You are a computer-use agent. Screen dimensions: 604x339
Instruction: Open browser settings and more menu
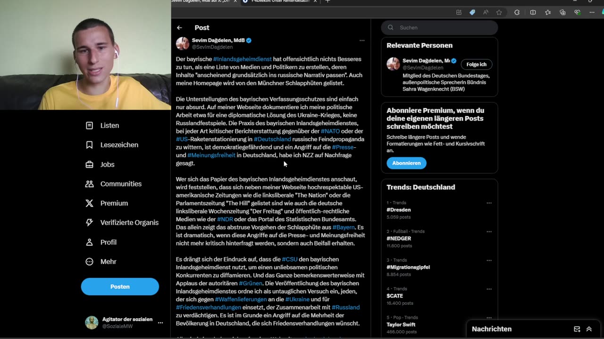coord(592,13)
